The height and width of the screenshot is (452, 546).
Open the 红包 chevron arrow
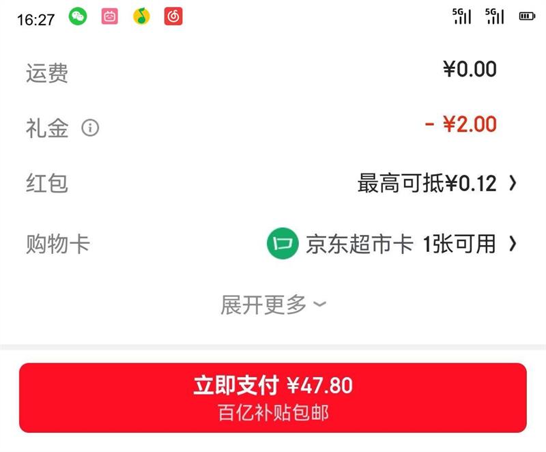click(513, 183)
